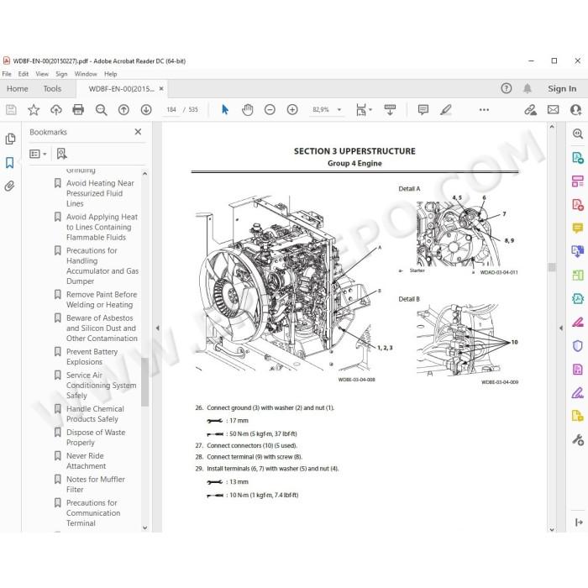Click the Save file icon

click(11, 109)
